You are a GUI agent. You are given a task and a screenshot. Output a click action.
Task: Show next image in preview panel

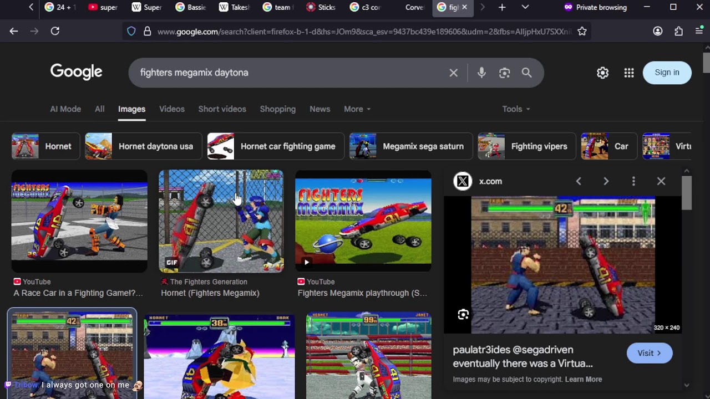click(x=606, y=181)
